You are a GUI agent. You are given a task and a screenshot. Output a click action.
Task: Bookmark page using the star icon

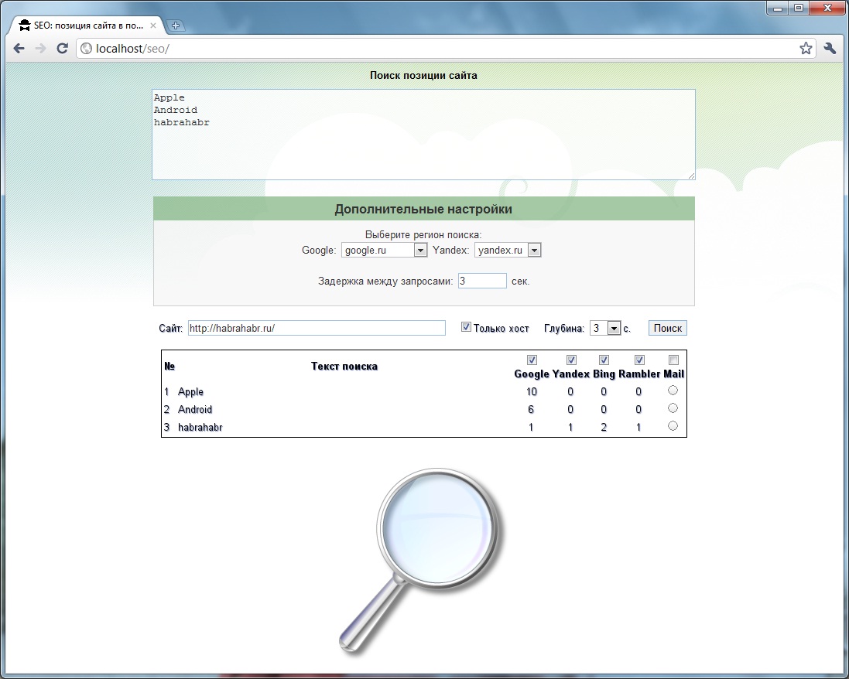806,49
